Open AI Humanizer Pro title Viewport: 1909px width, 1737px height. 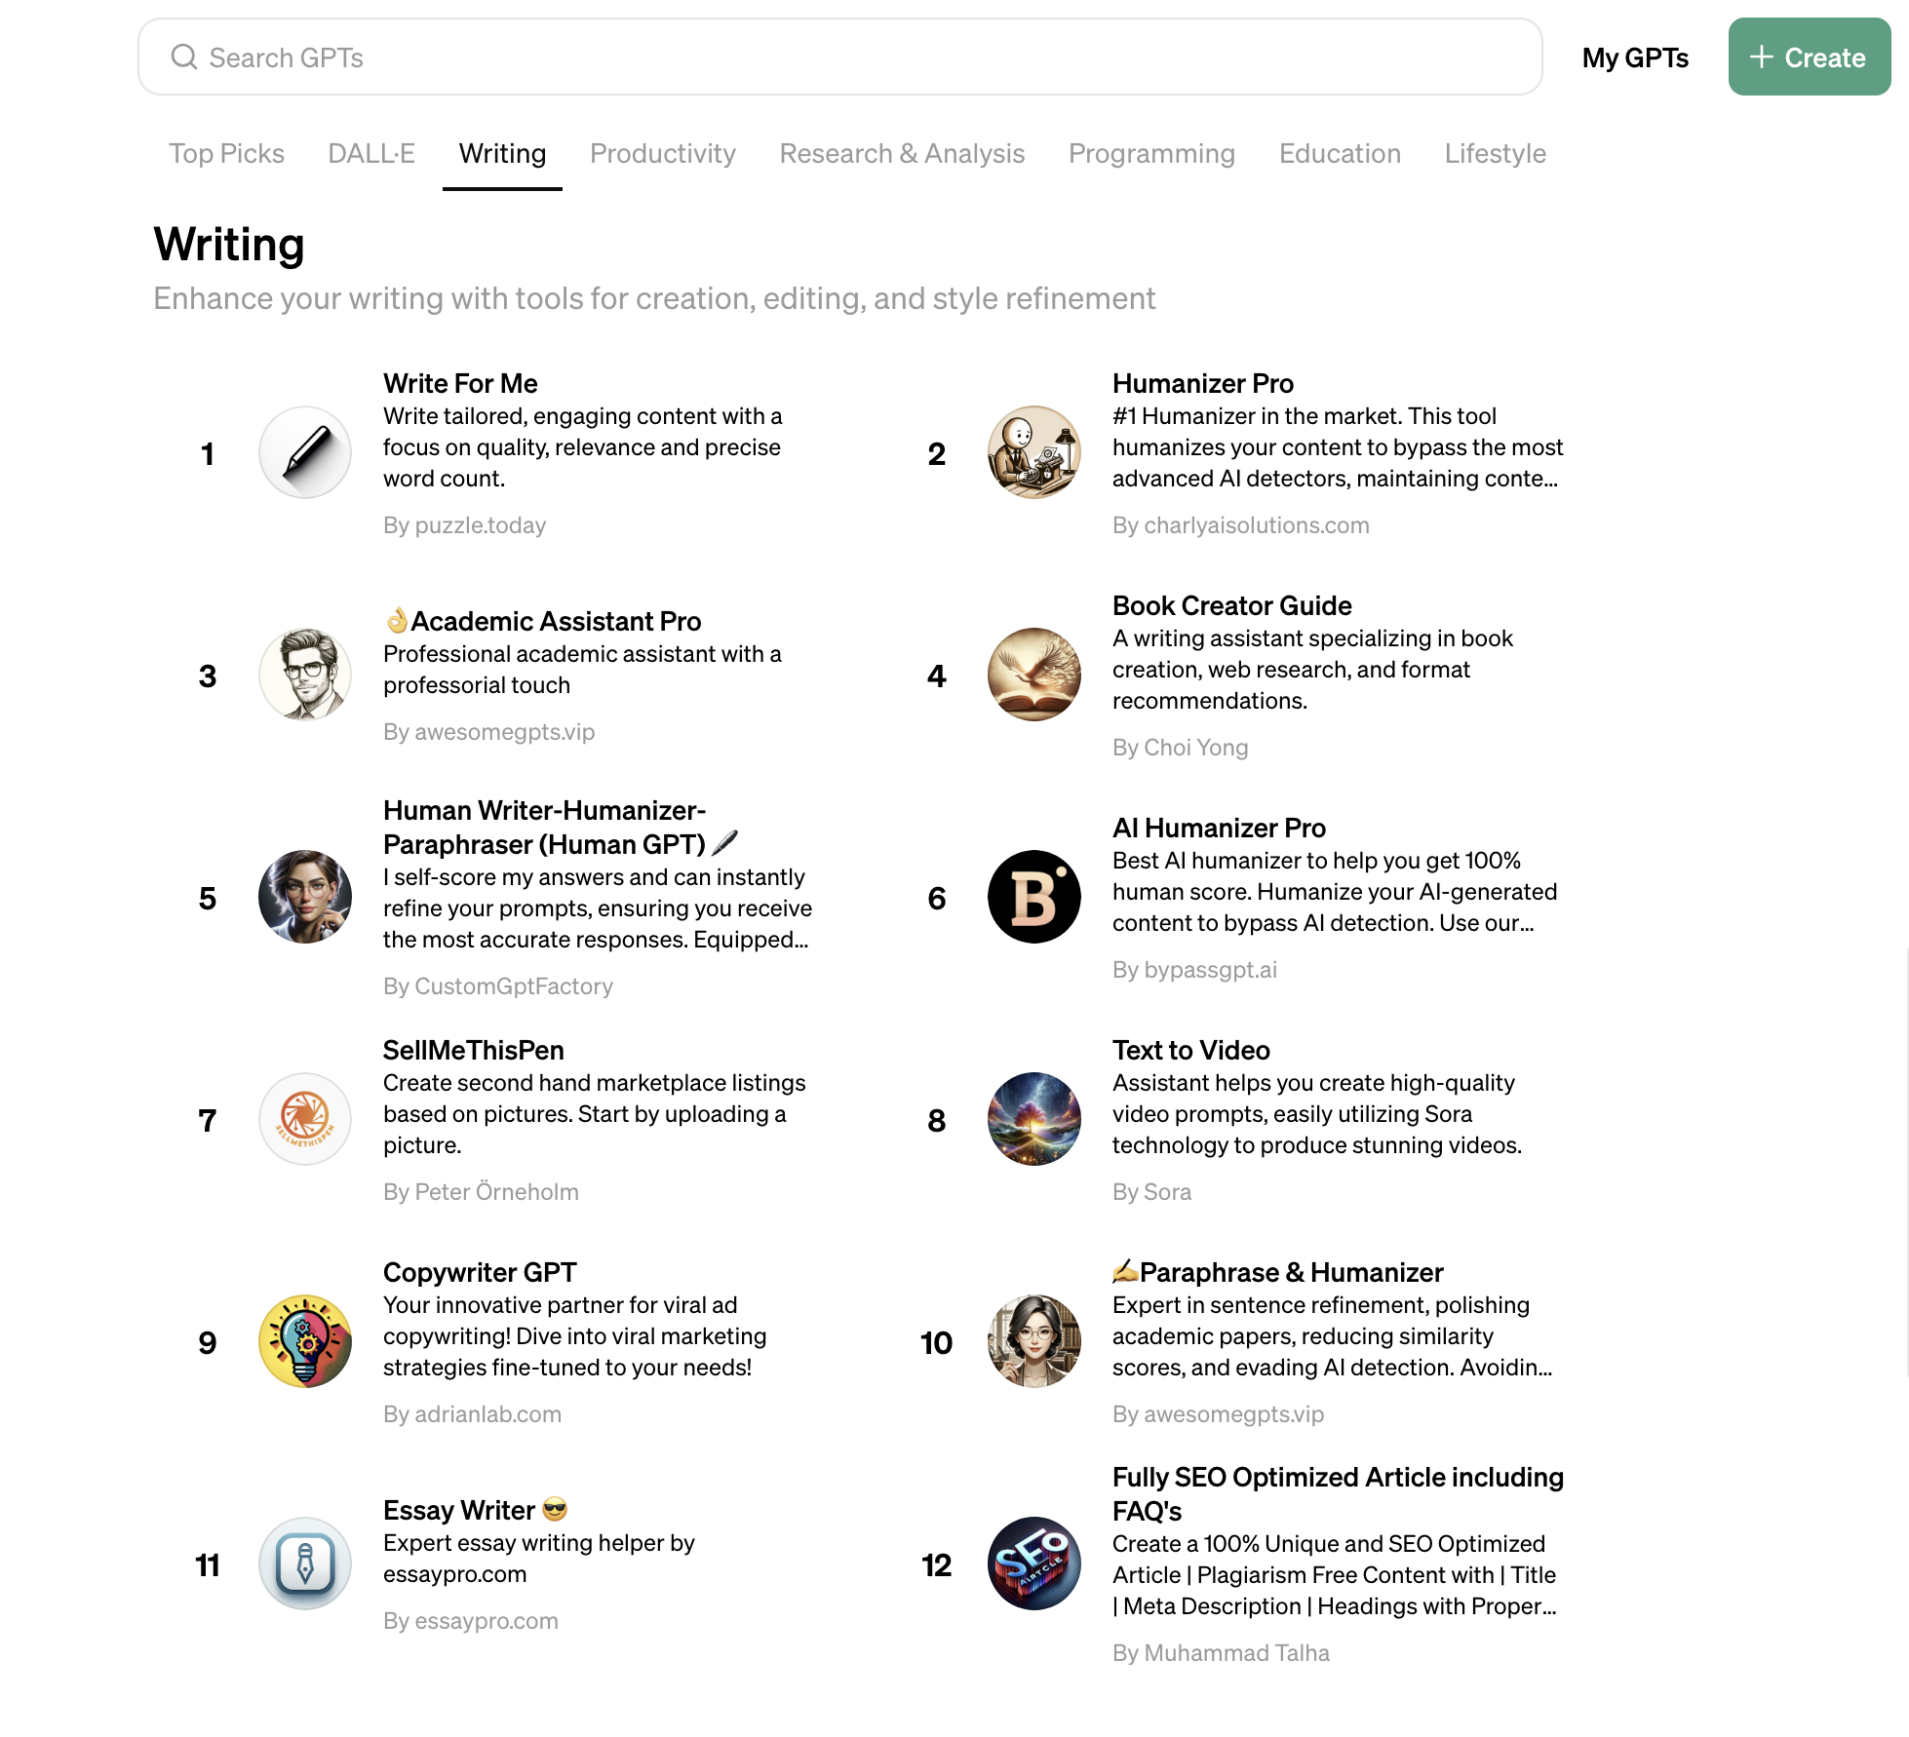coord(1219,829)
